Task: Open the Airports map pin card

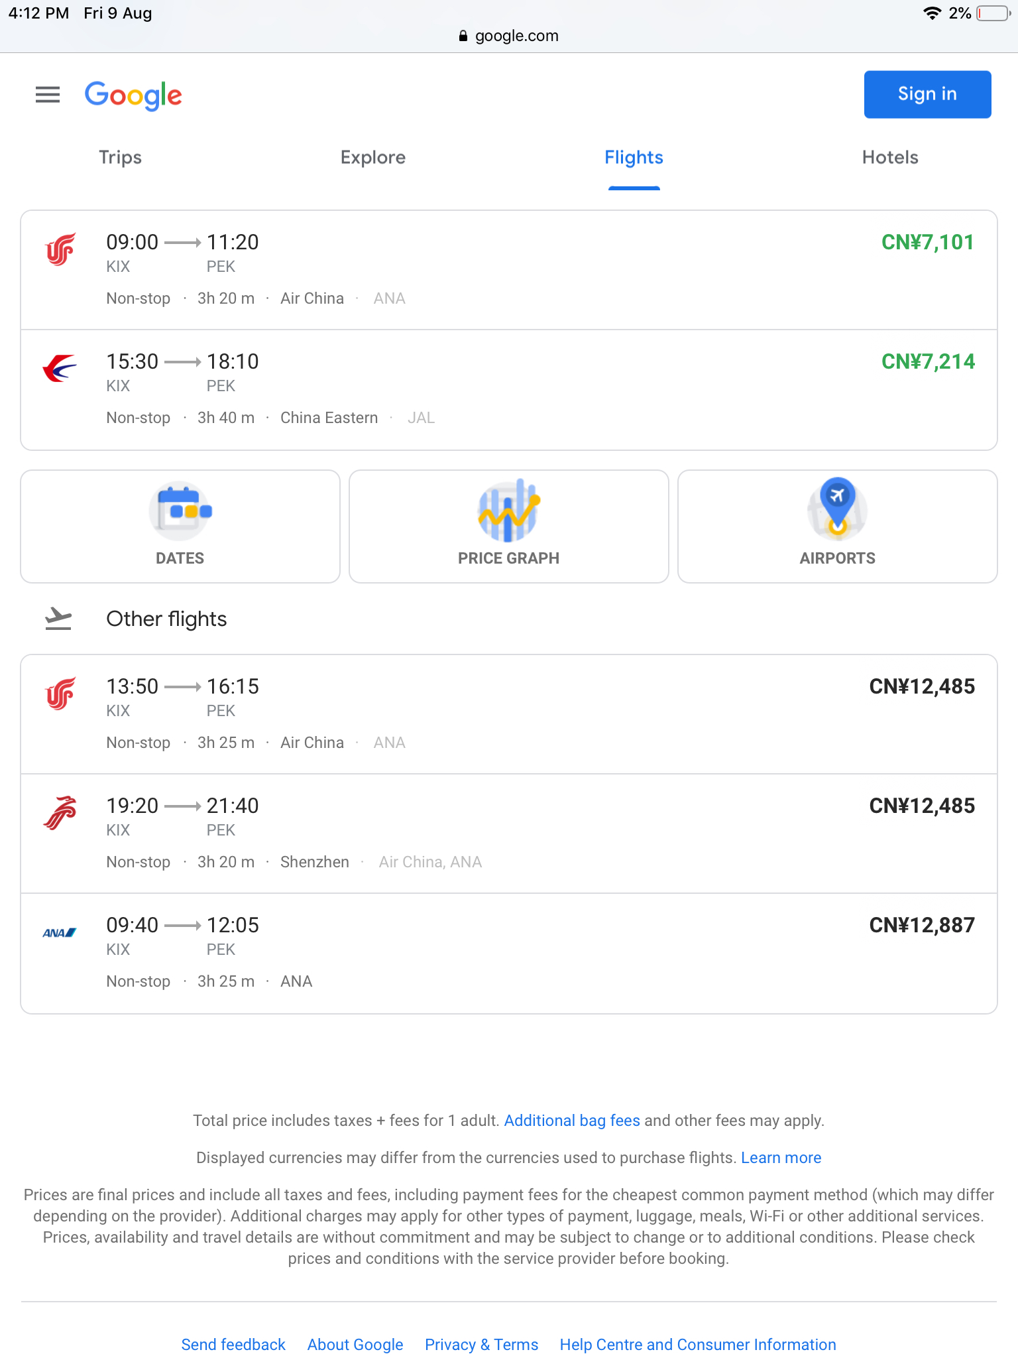Action: 838,526
